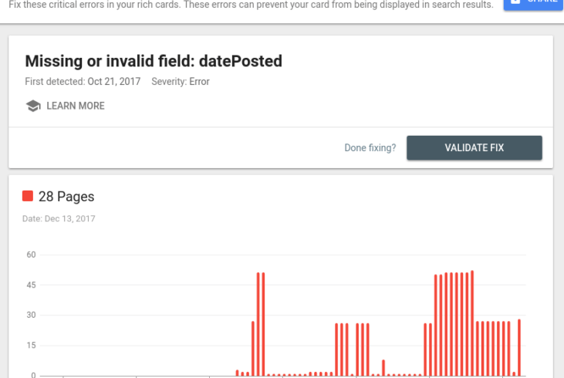This screenshot has height=378, width=564.
Task: Click the Severity: Error label
Action: point(181,82)
